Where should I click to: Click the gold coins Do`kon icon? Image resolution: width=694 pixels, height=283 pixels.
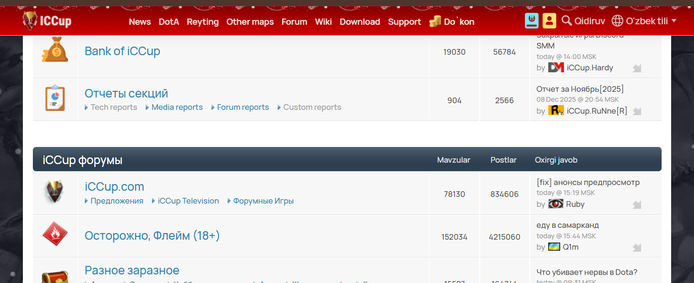pos(435,21)
